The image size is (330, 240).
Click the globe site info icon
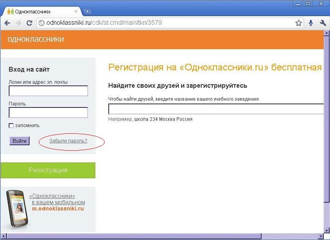[41, 23]
